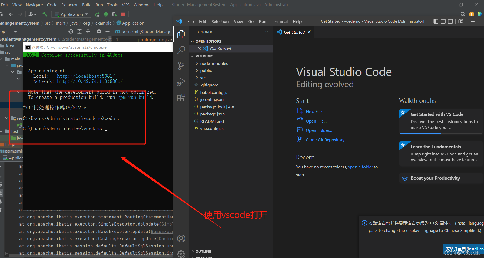This screenshot has height=258, width=484.
Task: Click Collapse All icon in Project panel
Action: coord(88,31)
